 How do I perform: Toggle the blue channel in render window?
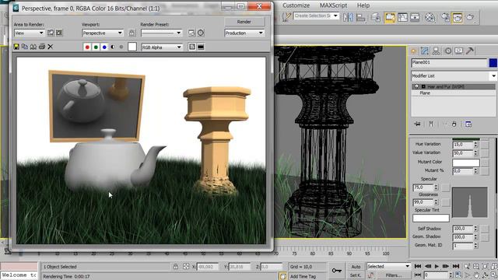tap(104, 47)
